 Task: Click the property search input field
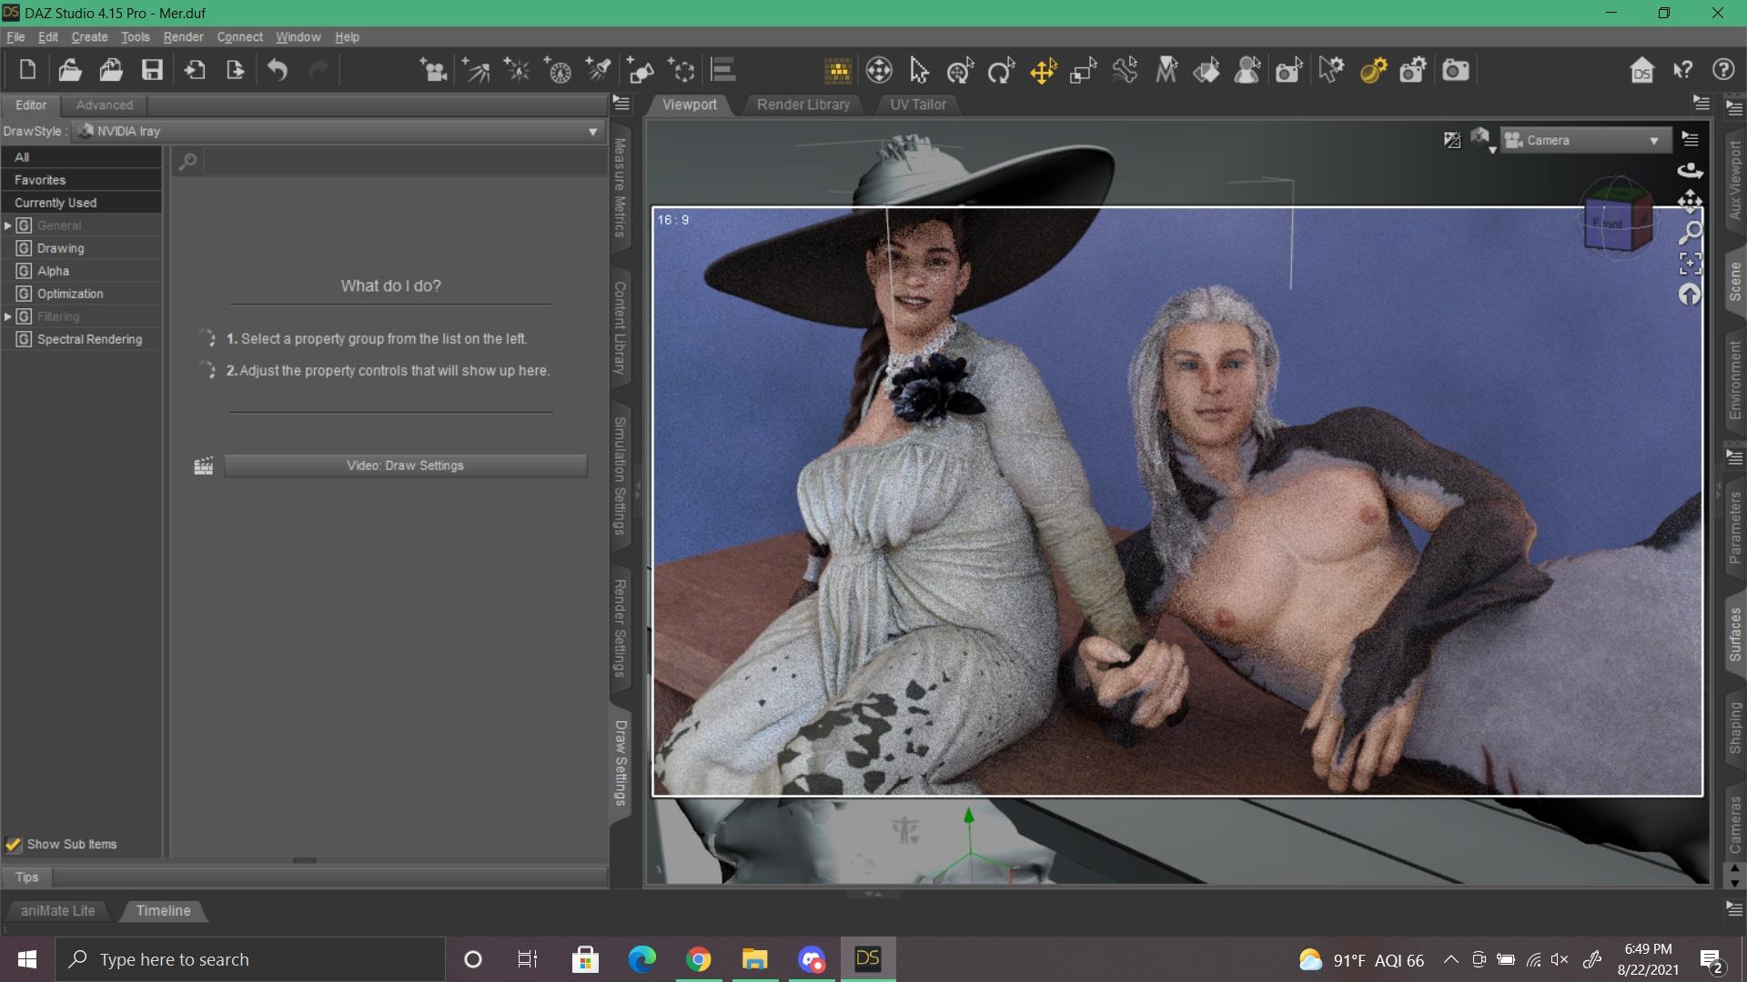point(405,162)
